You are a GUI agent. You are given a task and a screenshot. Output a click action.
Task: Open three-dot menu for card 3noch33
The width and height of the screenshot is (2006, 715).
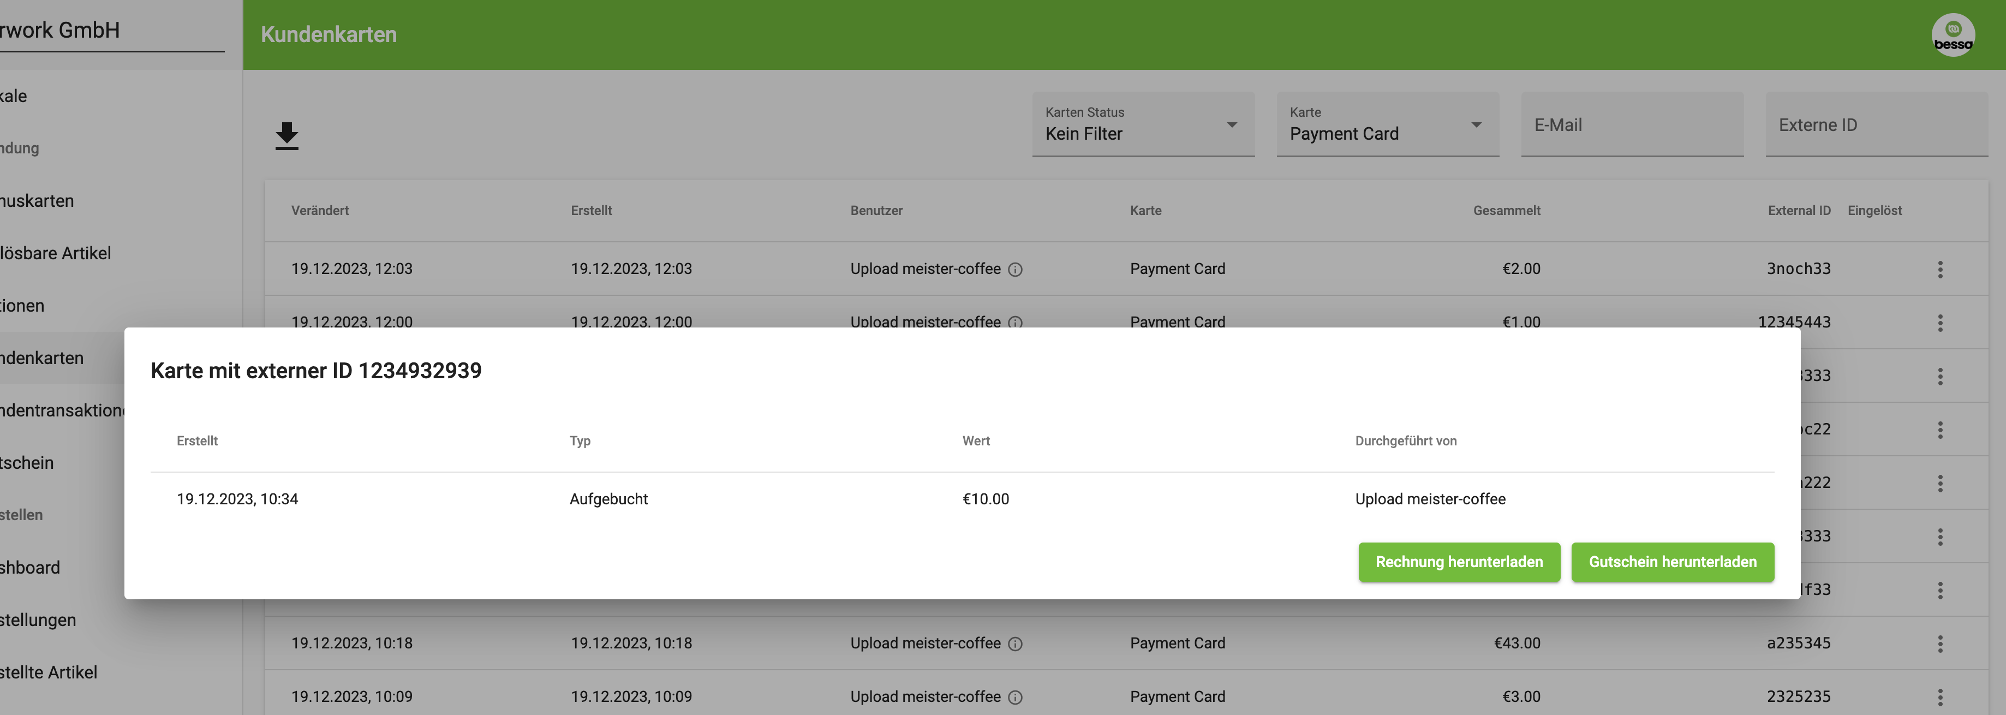coord(1940,270)
